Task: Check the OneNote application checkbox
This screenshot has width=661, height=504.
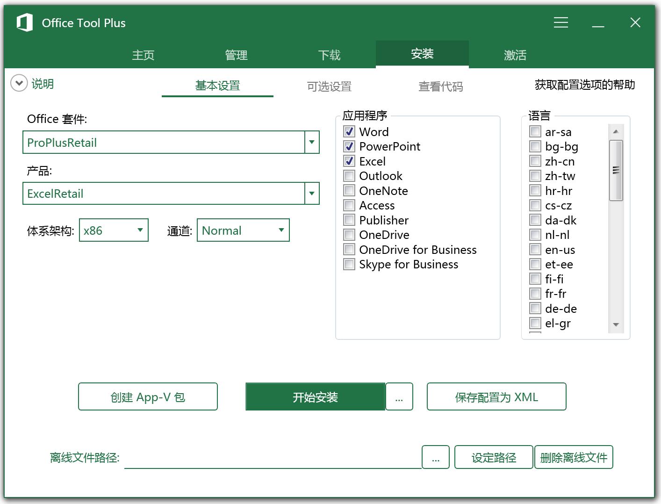Action: click(x=349, y=190)
